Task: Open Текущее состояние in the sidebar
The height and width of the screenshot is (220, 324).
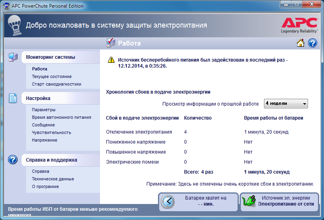Action: tap(52, 76)
